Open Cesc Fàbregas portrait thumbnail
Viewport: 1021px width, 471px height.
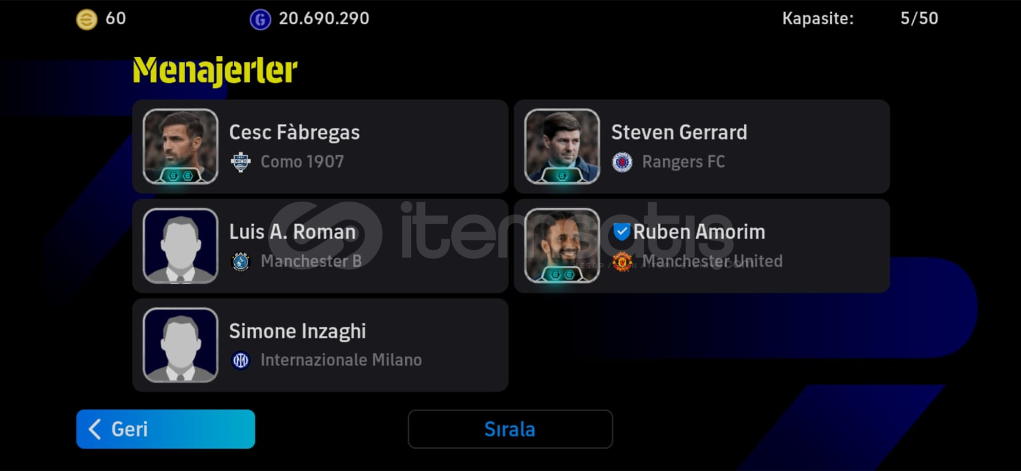[x=181, y=146]
